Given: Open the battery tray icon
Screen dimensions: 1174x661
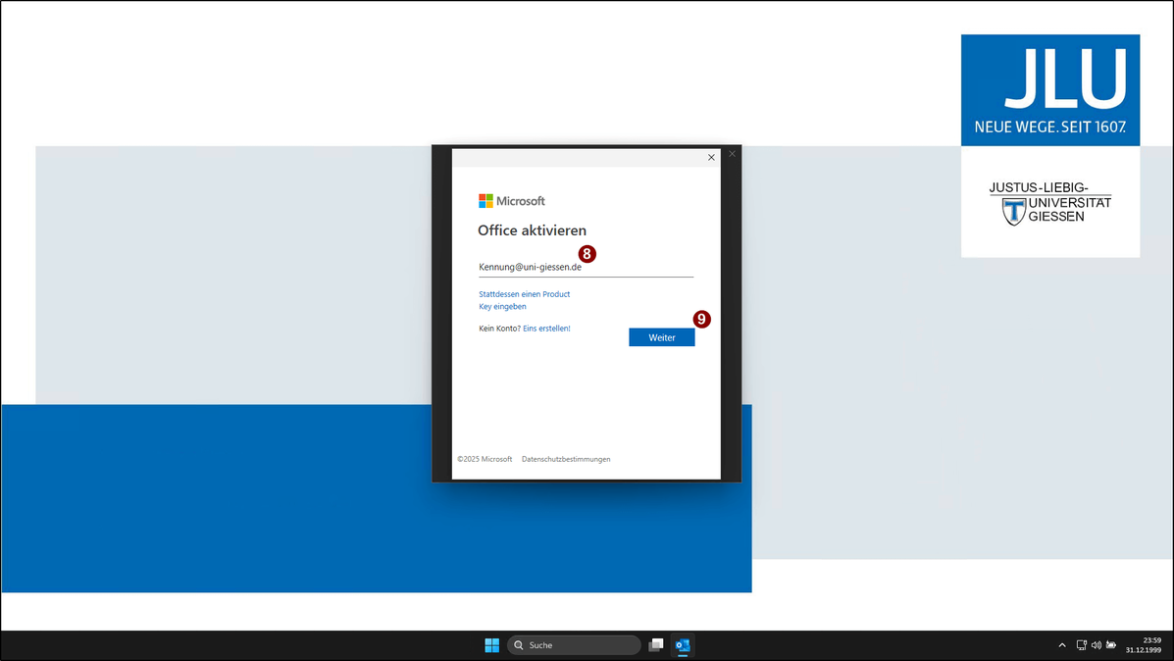Looking at the screenshot, I should [x=1111, y=645].
